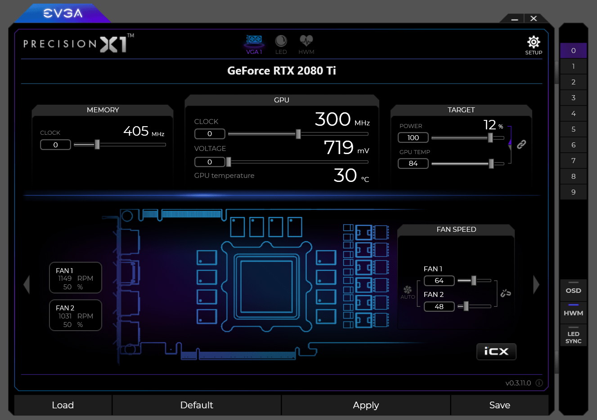Click the FAN 1 speed slider handle

click(473, 281)
